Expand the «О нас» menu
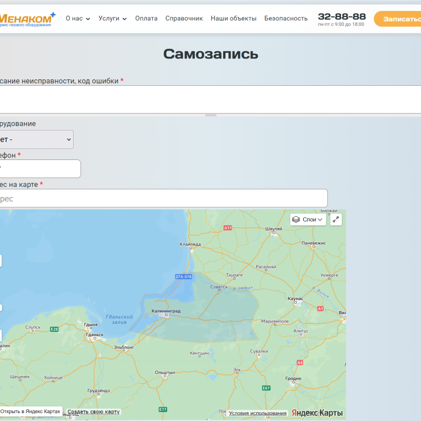Viewport: 421px width, 421px height. [x=77, y=18]
